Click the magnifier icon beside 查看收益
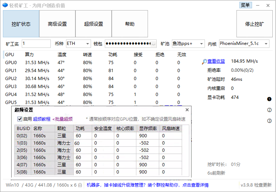Image resolution: width=276 pixels, height=192 pixels. (x=205, y=62)
